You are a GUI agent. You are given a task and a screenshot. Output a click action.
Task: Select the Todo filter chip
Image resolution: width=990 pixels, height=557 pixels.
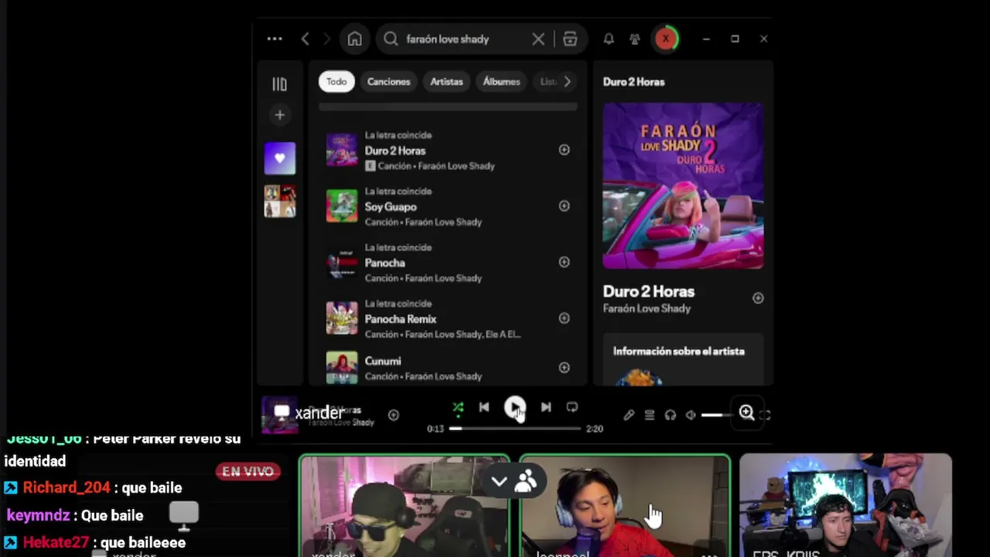(336, 81)
